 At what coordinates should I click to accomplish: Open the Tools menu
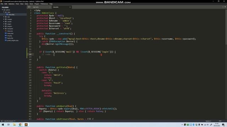coord(31,4)
